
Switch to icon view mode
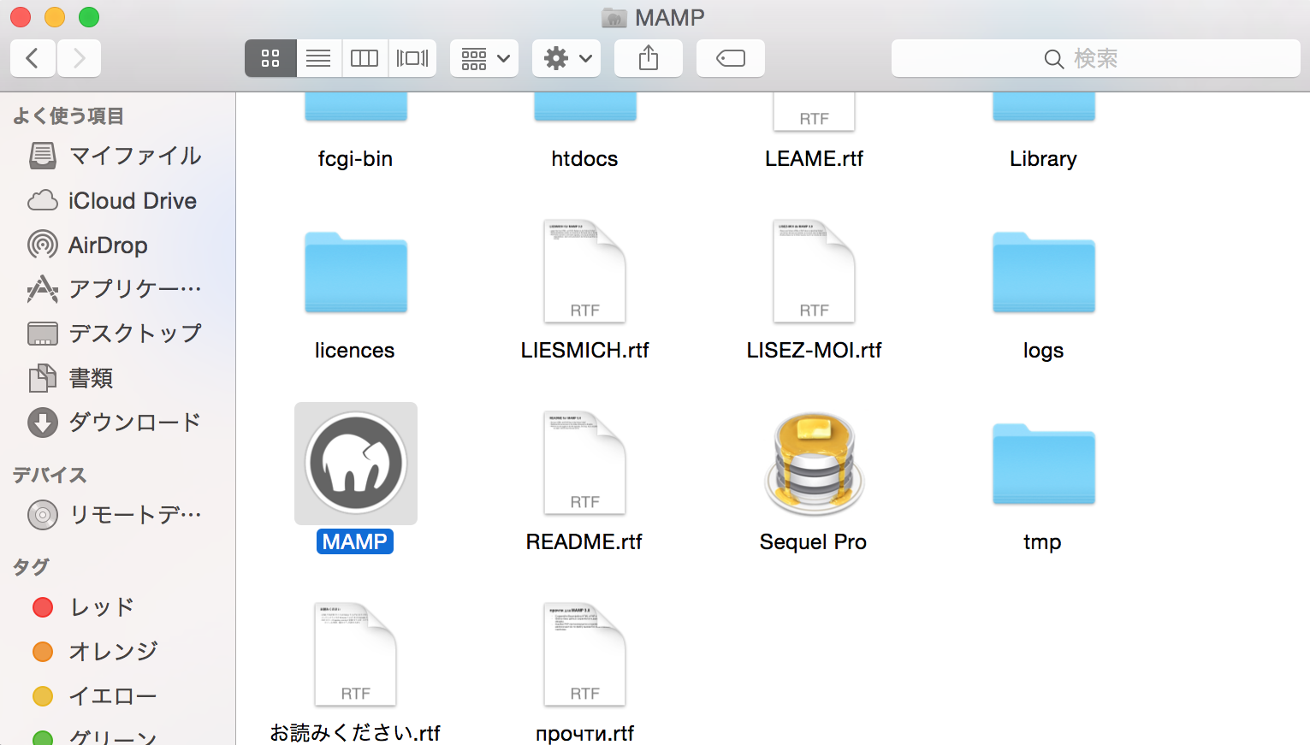pos(270,58)
